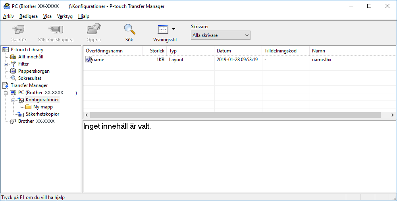Expand the Filter tree node
The image size is (397, 201).
tap(6, 64)
